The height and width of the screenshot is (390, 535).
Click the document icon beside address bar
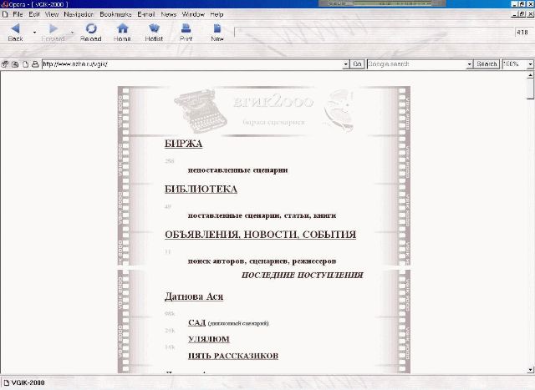tap(25, 64)
